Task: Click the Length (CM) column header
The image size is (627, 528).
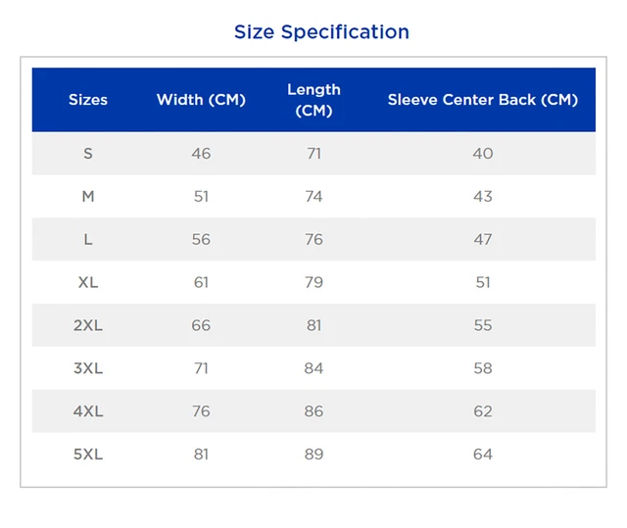Action: point(313,100)
